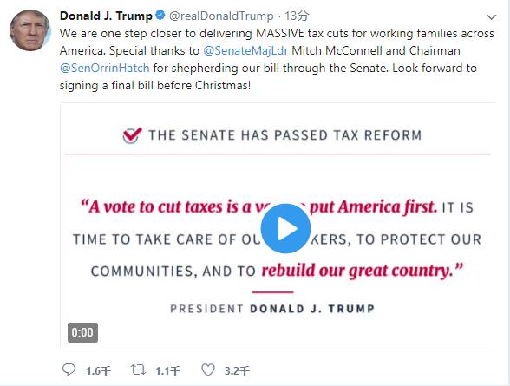Click the retweet arrows icon

(x=138, y=370)
